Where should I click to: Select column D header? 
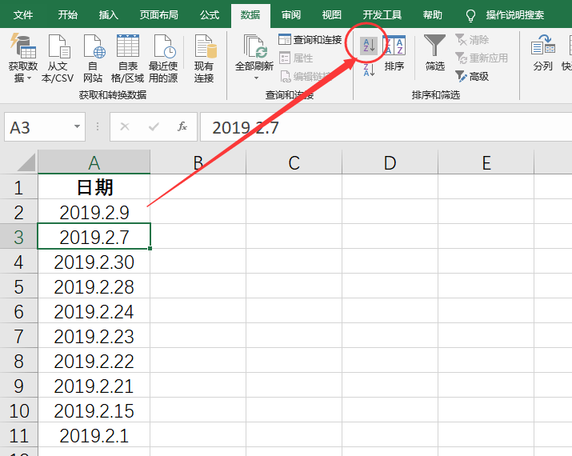[x=390, y=162]
